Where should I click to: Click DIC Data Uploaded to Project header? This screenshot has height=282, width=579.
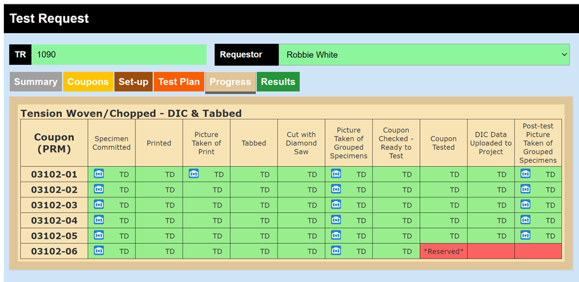pos(491,143)
